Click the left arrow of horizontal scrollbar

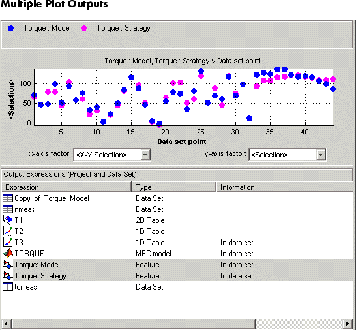[x=6, y=323]
